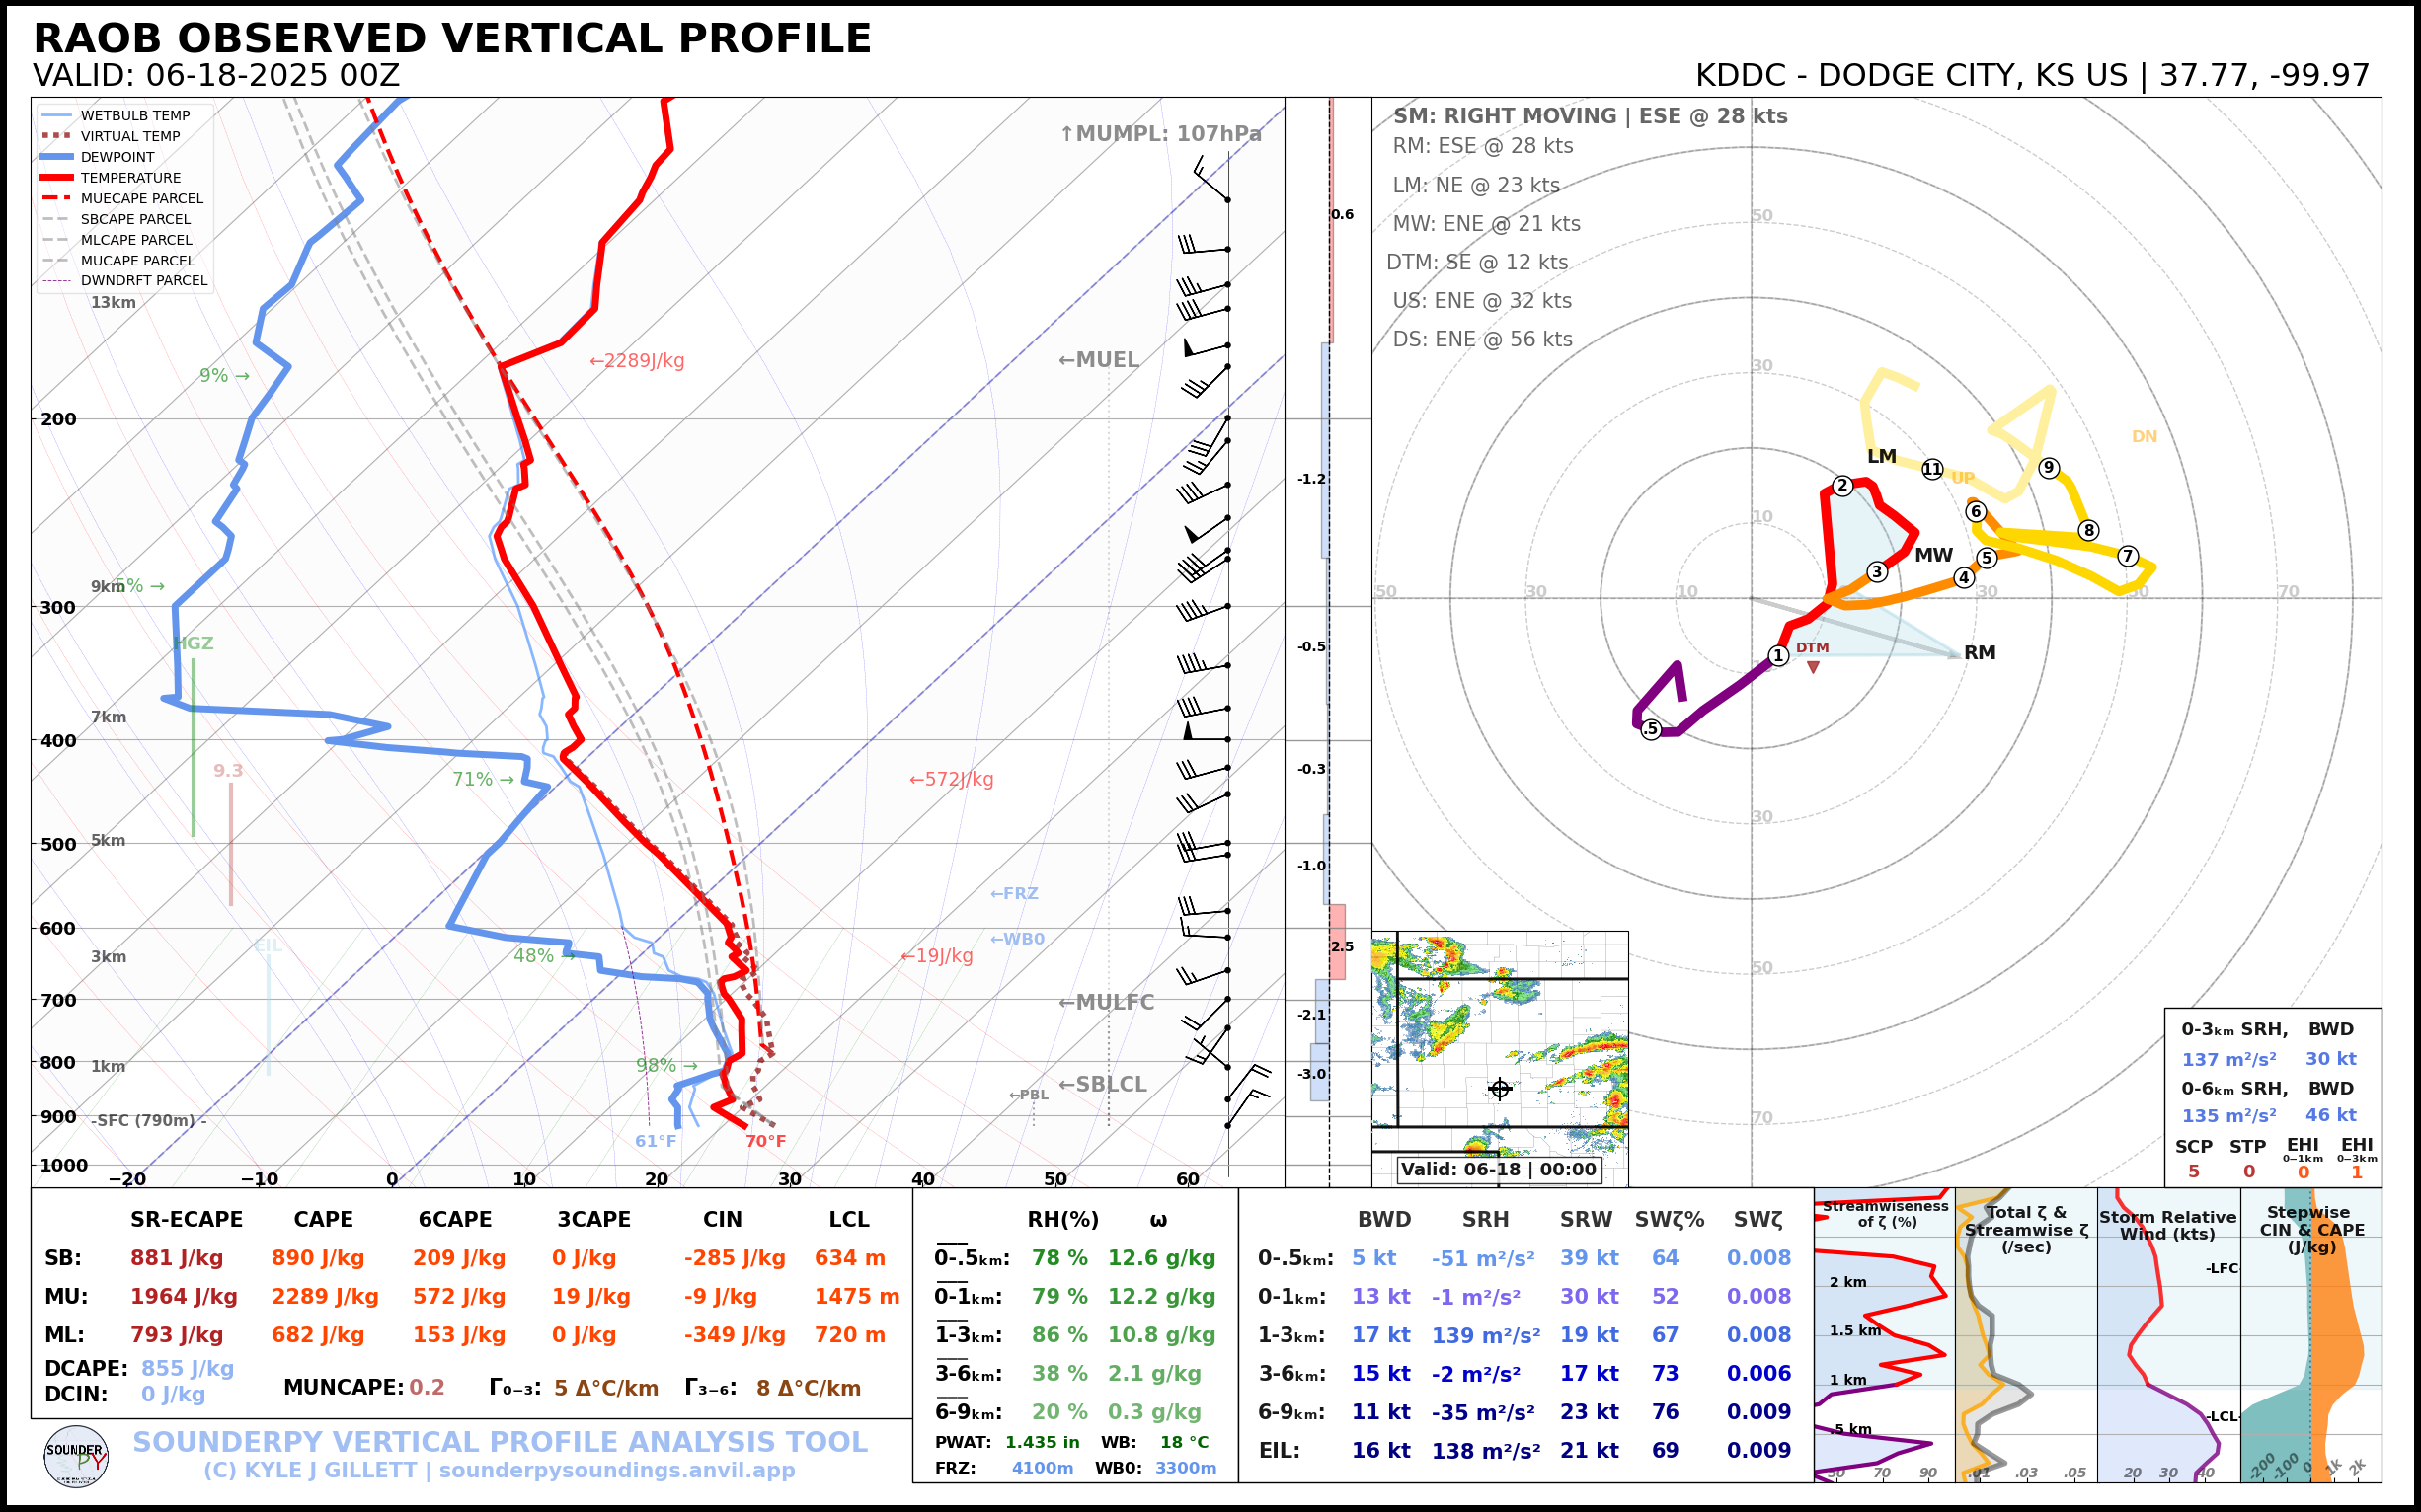Click the 11 km circled hodograph marker

point(1932,469)
